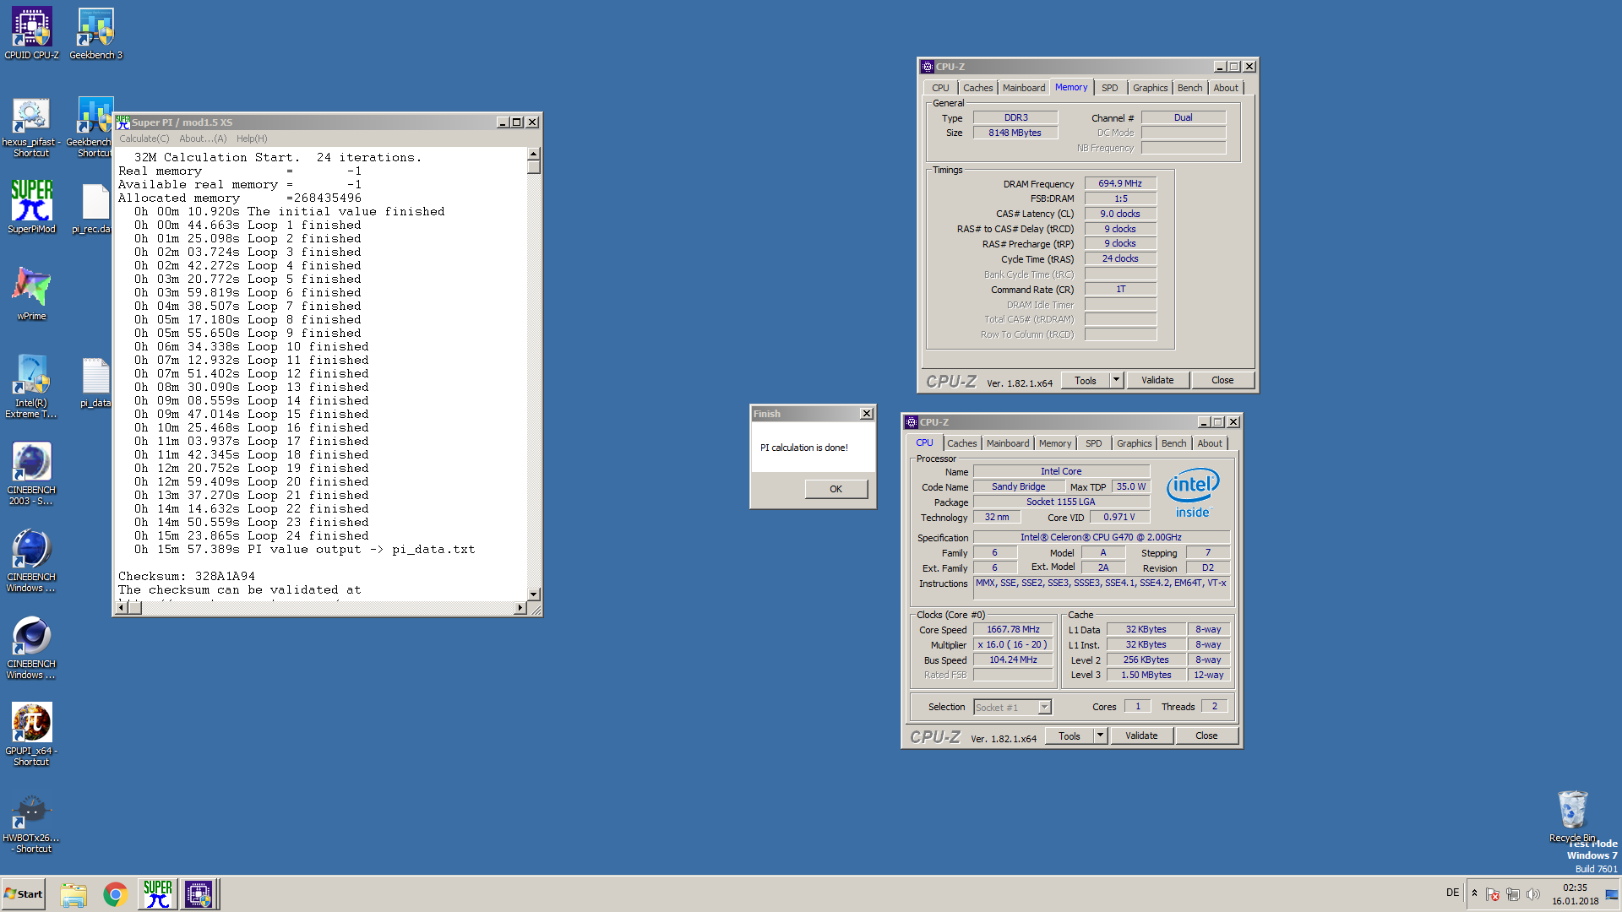Image resolution: width=1622 pixels, height=912 pixels.
Task: Click Close button in upper CPU-Z window
Action: (1222, 380)
